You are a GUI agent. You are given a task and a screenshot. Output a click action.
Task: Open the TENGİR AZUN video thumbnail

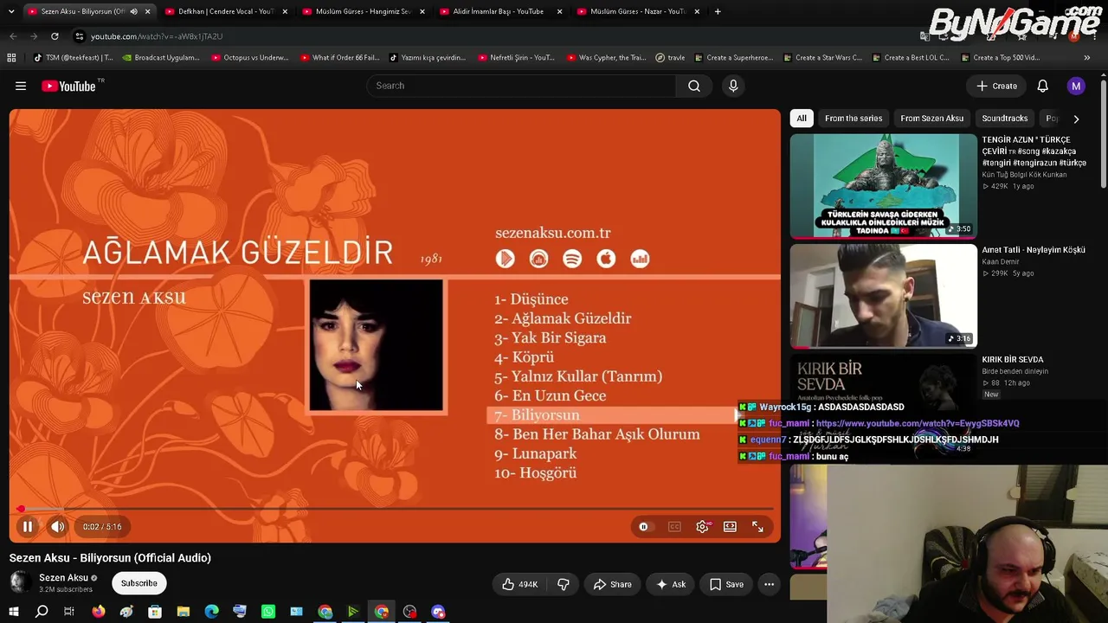point(883,185)
